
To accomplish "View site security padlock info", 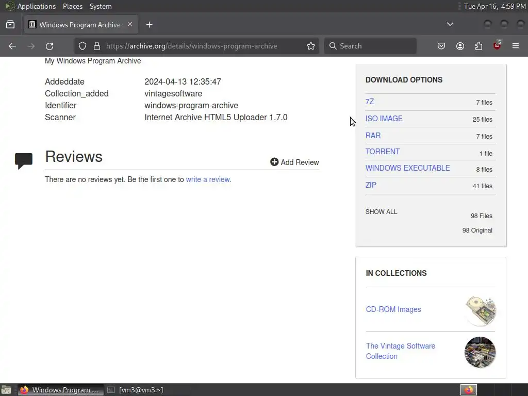I will coord(97,46).
